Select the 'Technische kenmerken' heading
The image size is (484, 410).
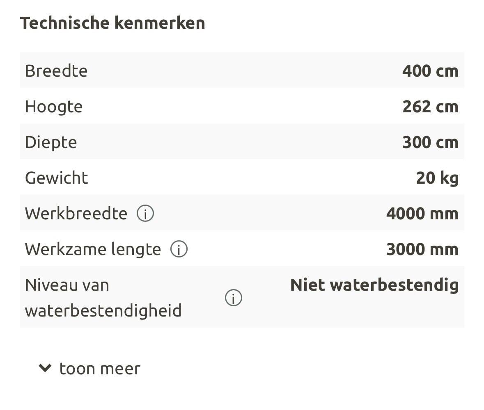tap(112, 23)
